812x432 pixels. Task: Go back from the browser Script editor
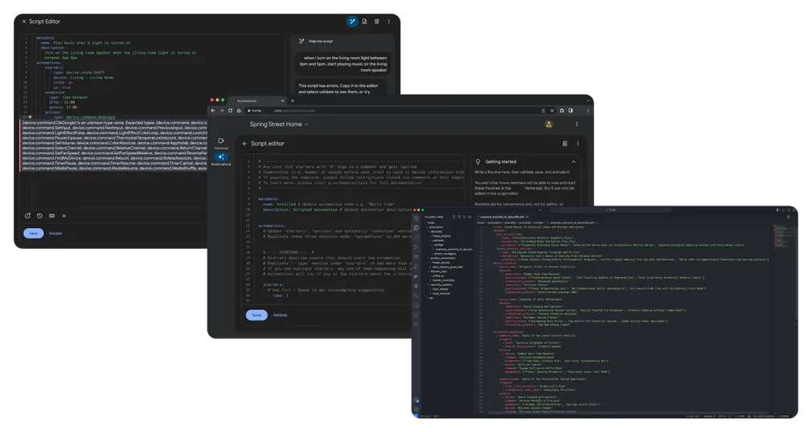[245, 143]
